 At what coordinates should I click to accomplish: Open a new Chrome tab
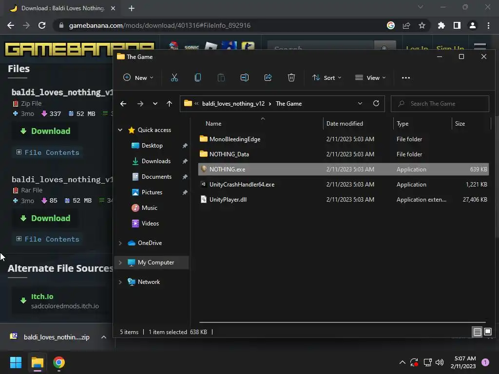(x=132, y=8)
